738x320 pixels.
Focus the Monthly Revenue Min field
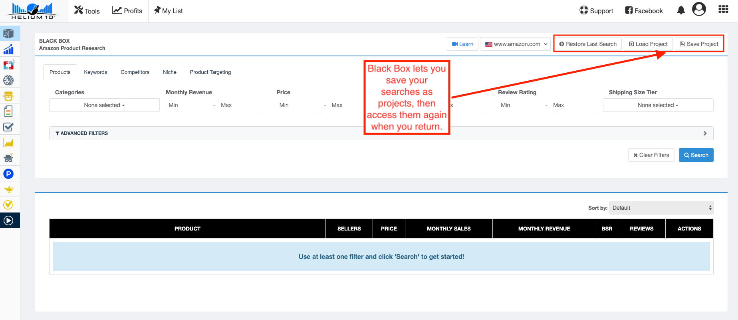[188, 105]
